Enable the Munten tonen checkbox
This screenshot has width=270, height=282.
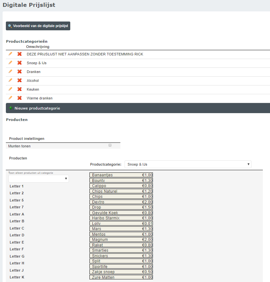pyautogui.click(x=110, y=145)
